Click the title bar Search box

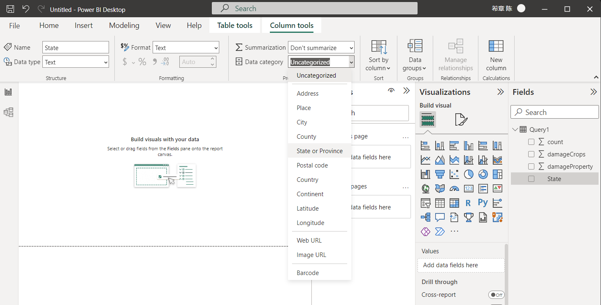(x=315, y=9)
